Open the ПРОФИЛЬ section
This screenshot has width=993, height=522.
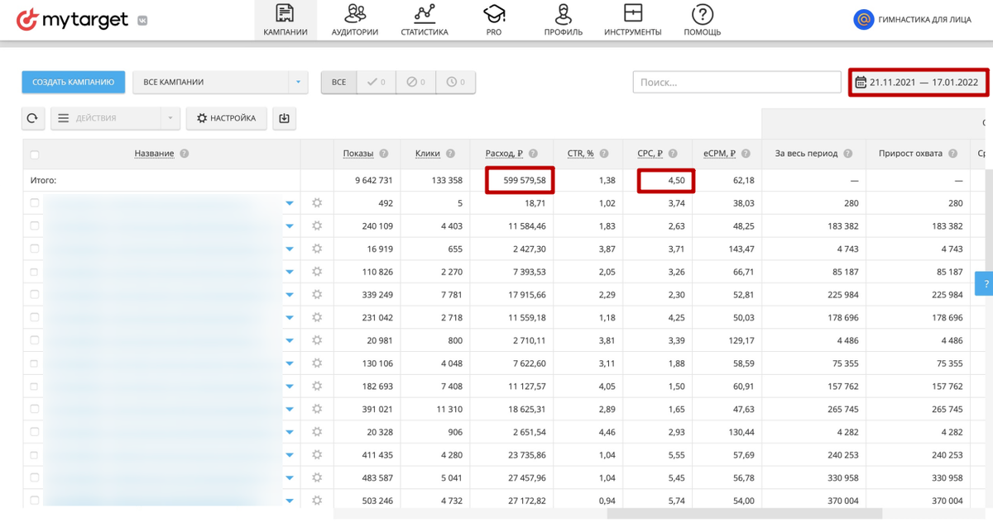click(564, 20)
